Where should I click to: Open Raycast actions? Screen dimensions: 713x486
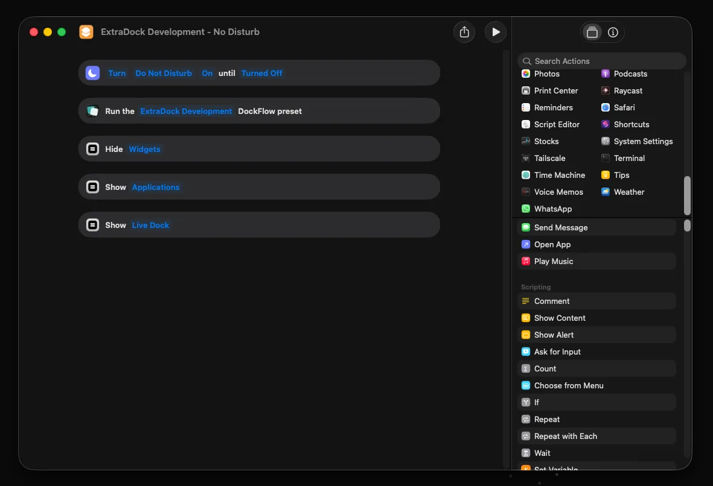coord(622,90)
